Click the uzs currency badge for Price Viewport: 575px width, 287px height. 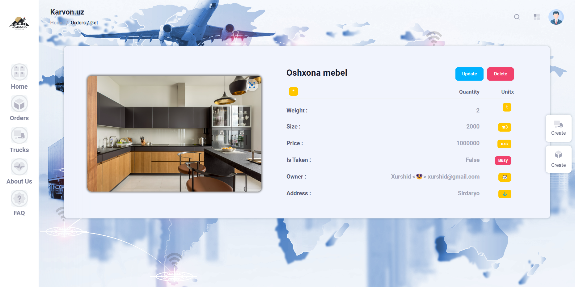tap(505, 144)
